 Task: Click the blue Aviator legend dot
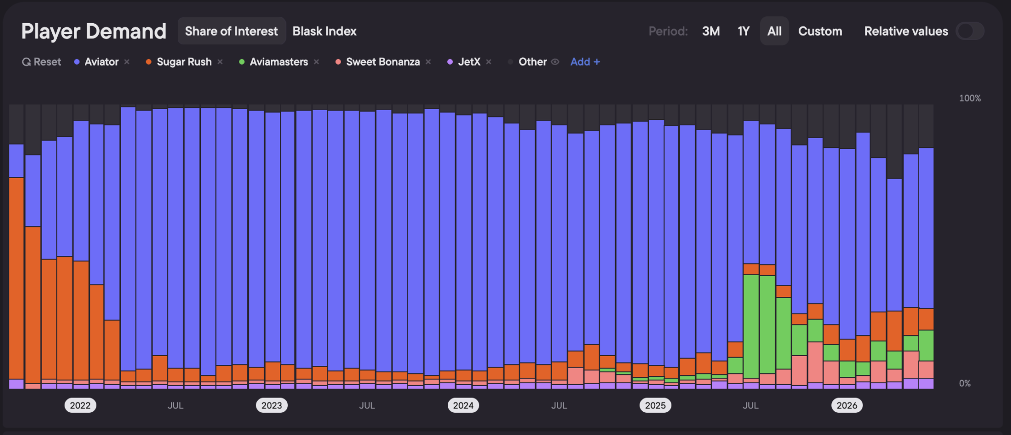click(77, 62)
